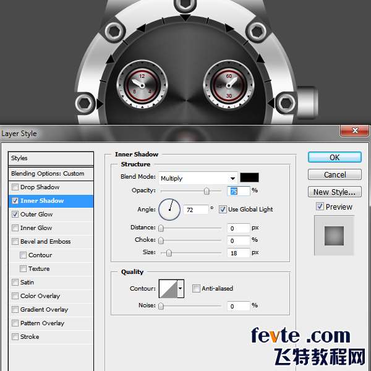
Task: Click the Opacity slider handle
Action: (207, 191)
